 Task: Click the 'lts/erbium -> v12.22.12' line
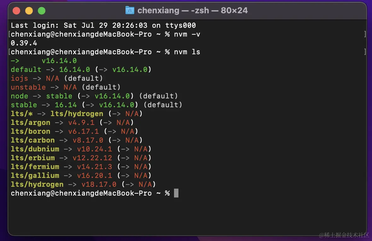[x=81, y=158]
